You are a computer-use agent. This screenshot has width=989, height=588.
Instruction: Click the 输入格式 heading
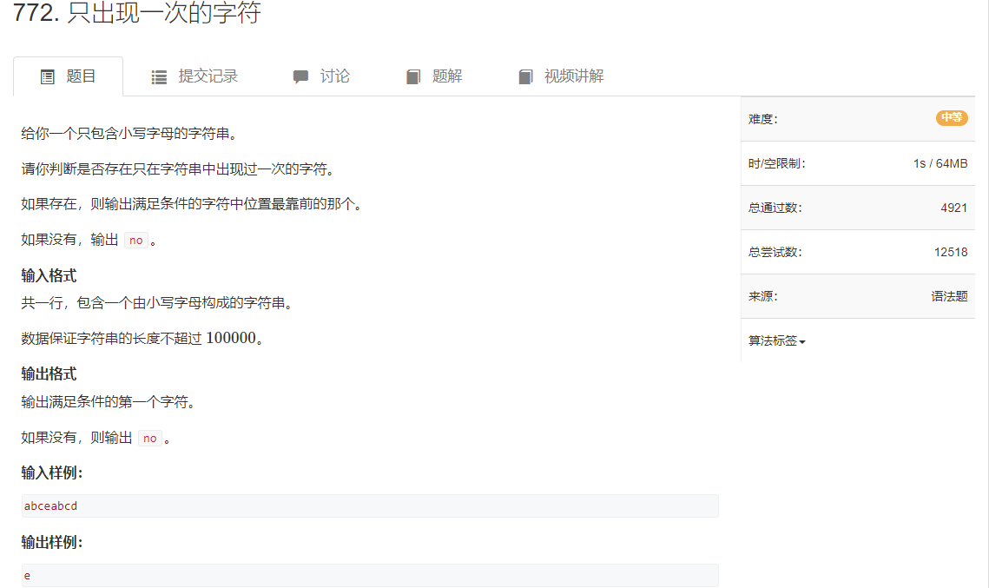pyautogui.click(x=49, y=275)
